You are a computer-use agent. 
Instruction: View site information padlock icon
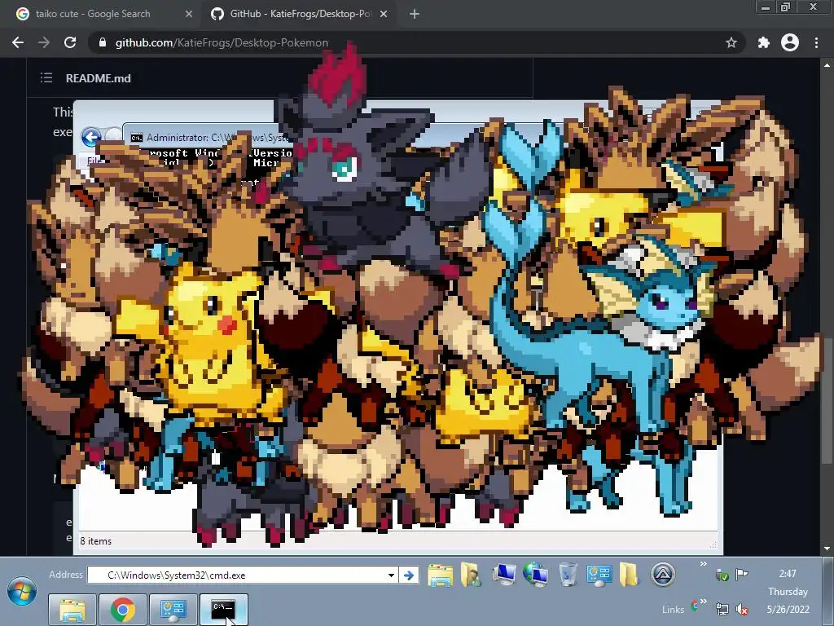(103, 42)
